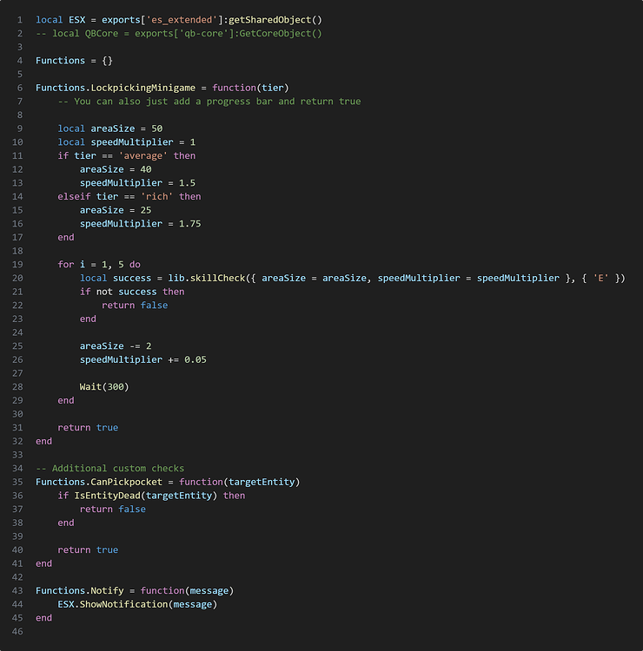Click 'return true' on line 31

coord(88,428)
